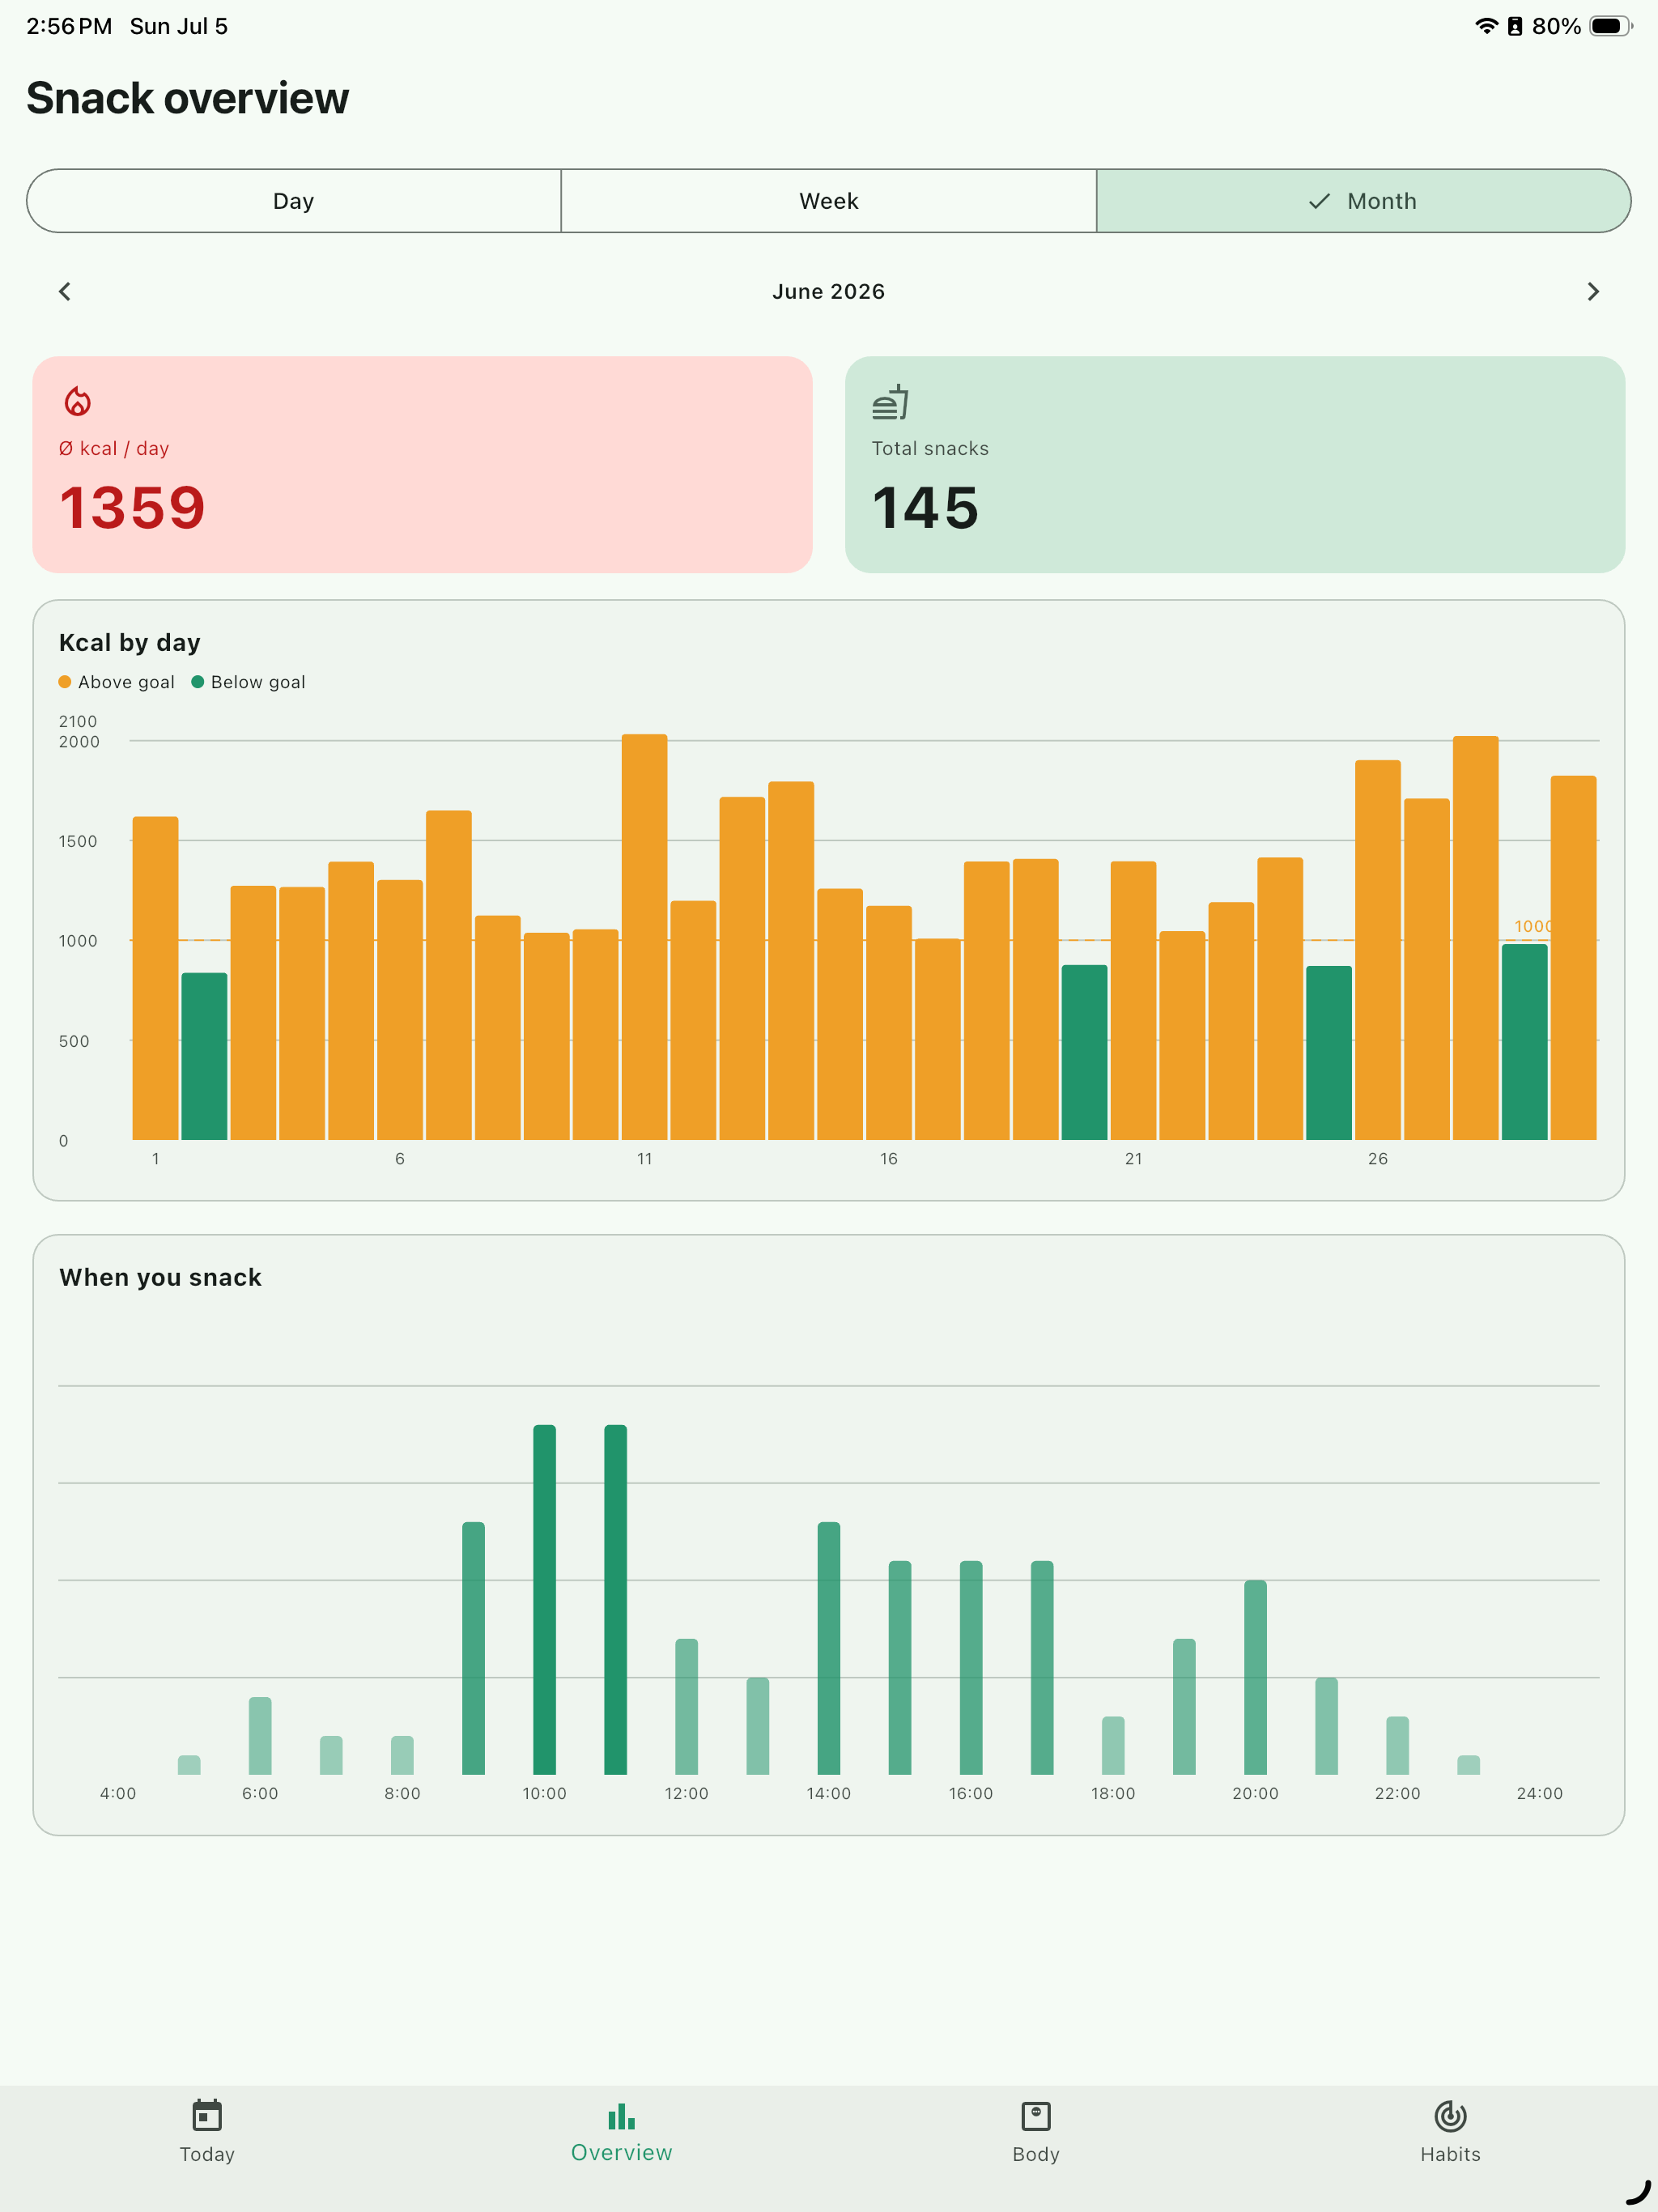Tap the June 2026 month label
This screenshot has height=2212, width=1658.
click(829, 291)
